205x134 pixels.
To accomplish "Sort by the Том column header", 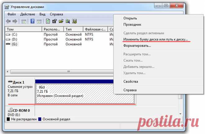I will click(x=24, y=29).
